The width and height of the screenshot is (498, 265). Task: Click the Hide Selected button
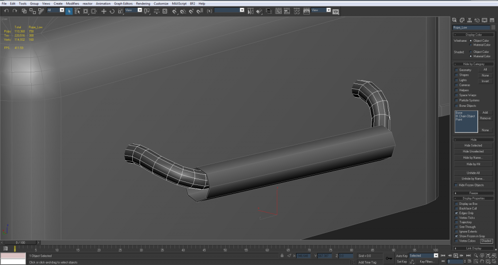pos(473,145)
